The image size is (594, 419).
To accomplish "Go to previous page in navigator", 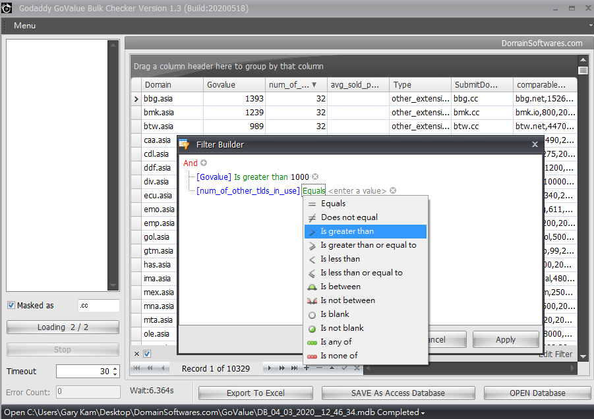I will click(150, 368).
